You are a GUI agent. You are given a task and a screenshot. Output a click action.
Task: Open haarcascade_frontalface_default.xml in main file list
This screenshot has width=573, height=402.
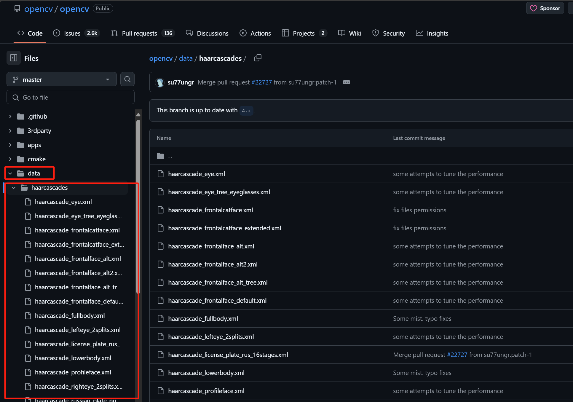click(x=217, y=301)
